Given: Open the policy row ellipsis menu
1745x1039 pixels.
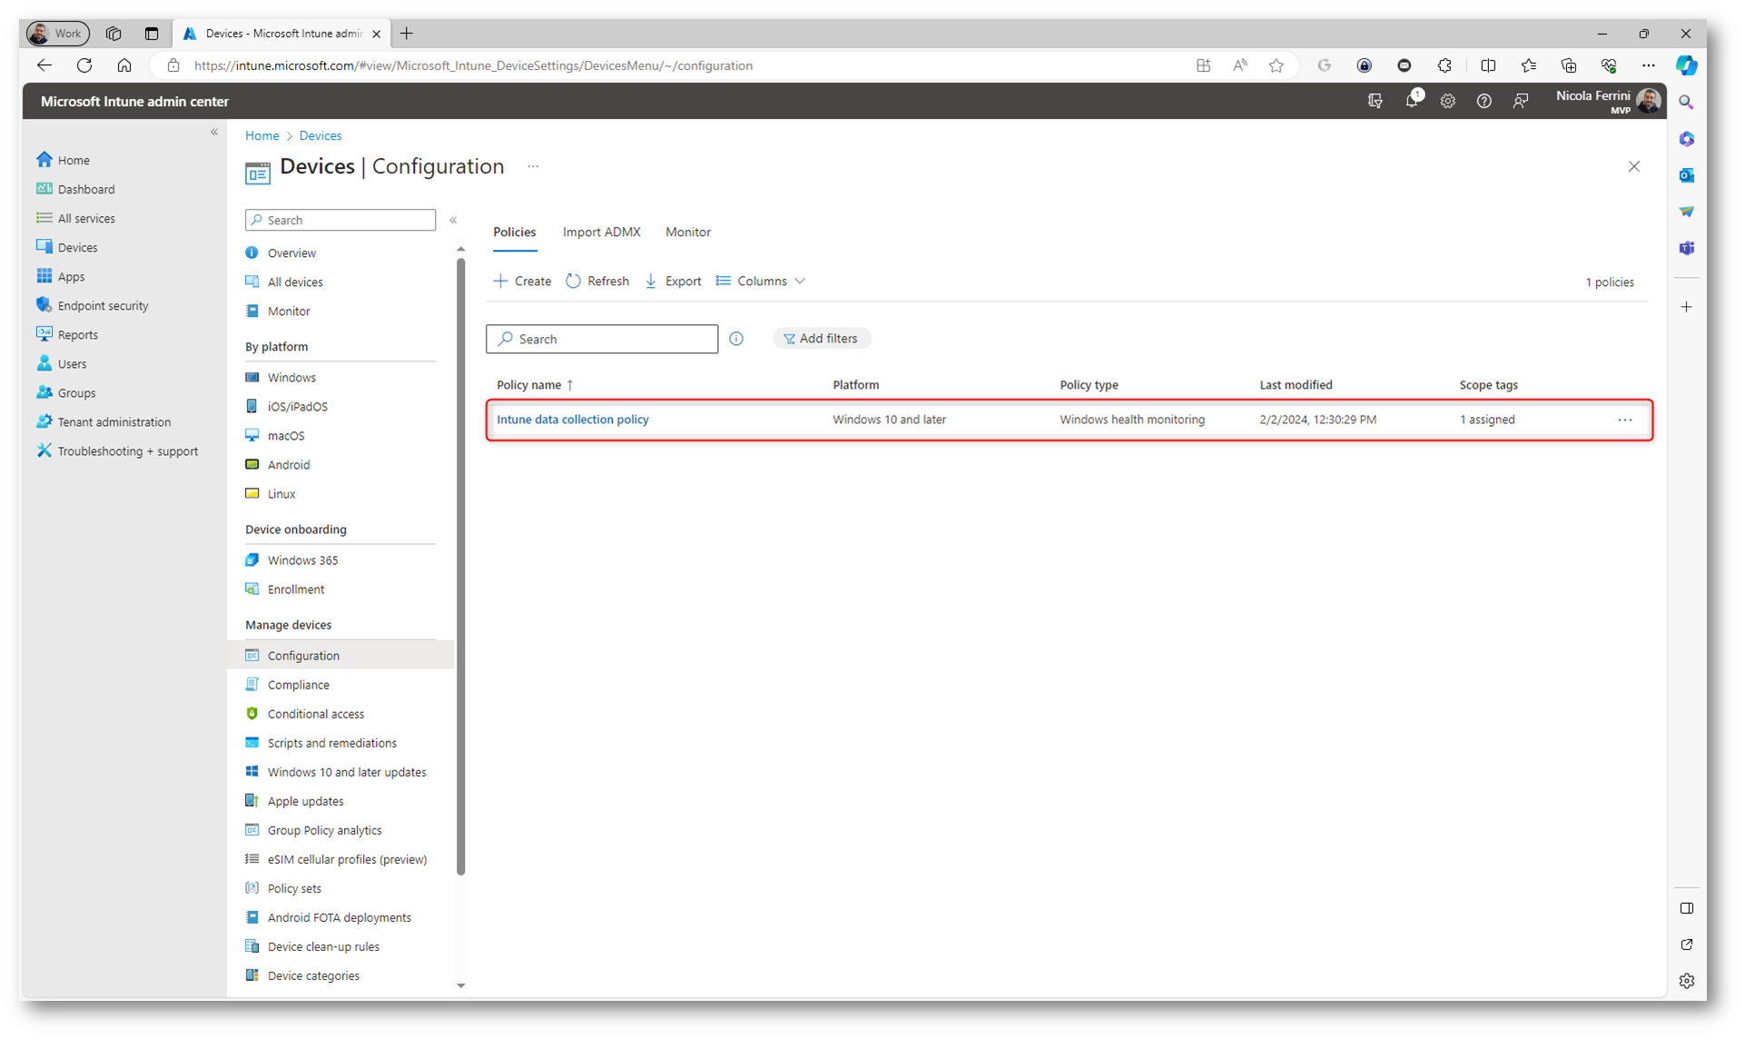Looking at the screenshot, I should (x=1624, y=420).
